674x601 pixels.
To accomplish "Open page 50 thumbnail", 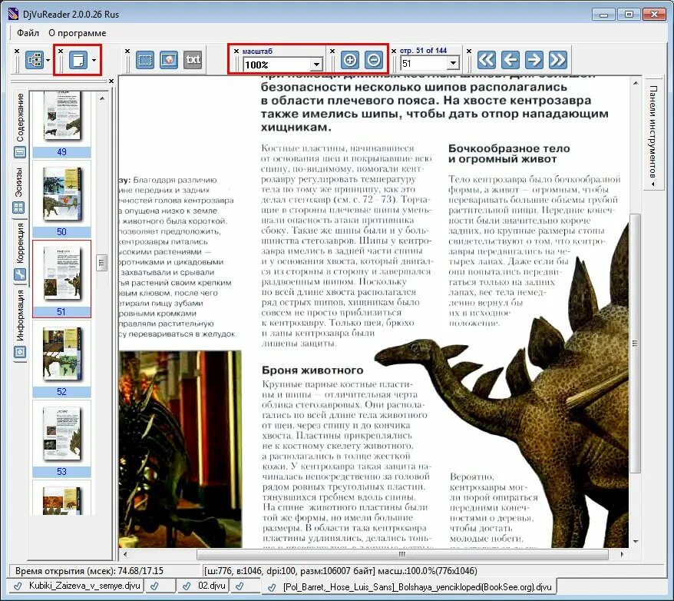I will (61, 199).
